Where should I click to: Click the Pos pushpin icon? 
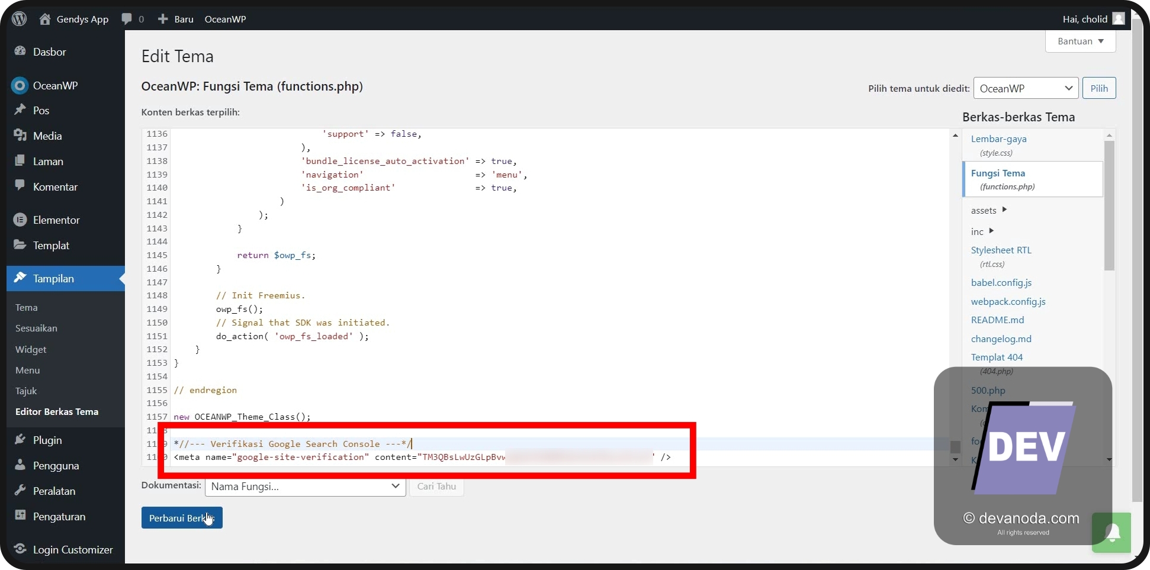click(20, 110)
